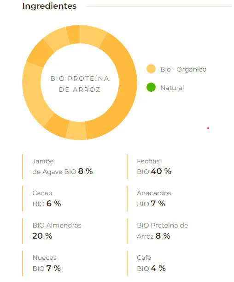
Task: Click the BIO Almendras 20 % ingredient
Action: point(57,231)
